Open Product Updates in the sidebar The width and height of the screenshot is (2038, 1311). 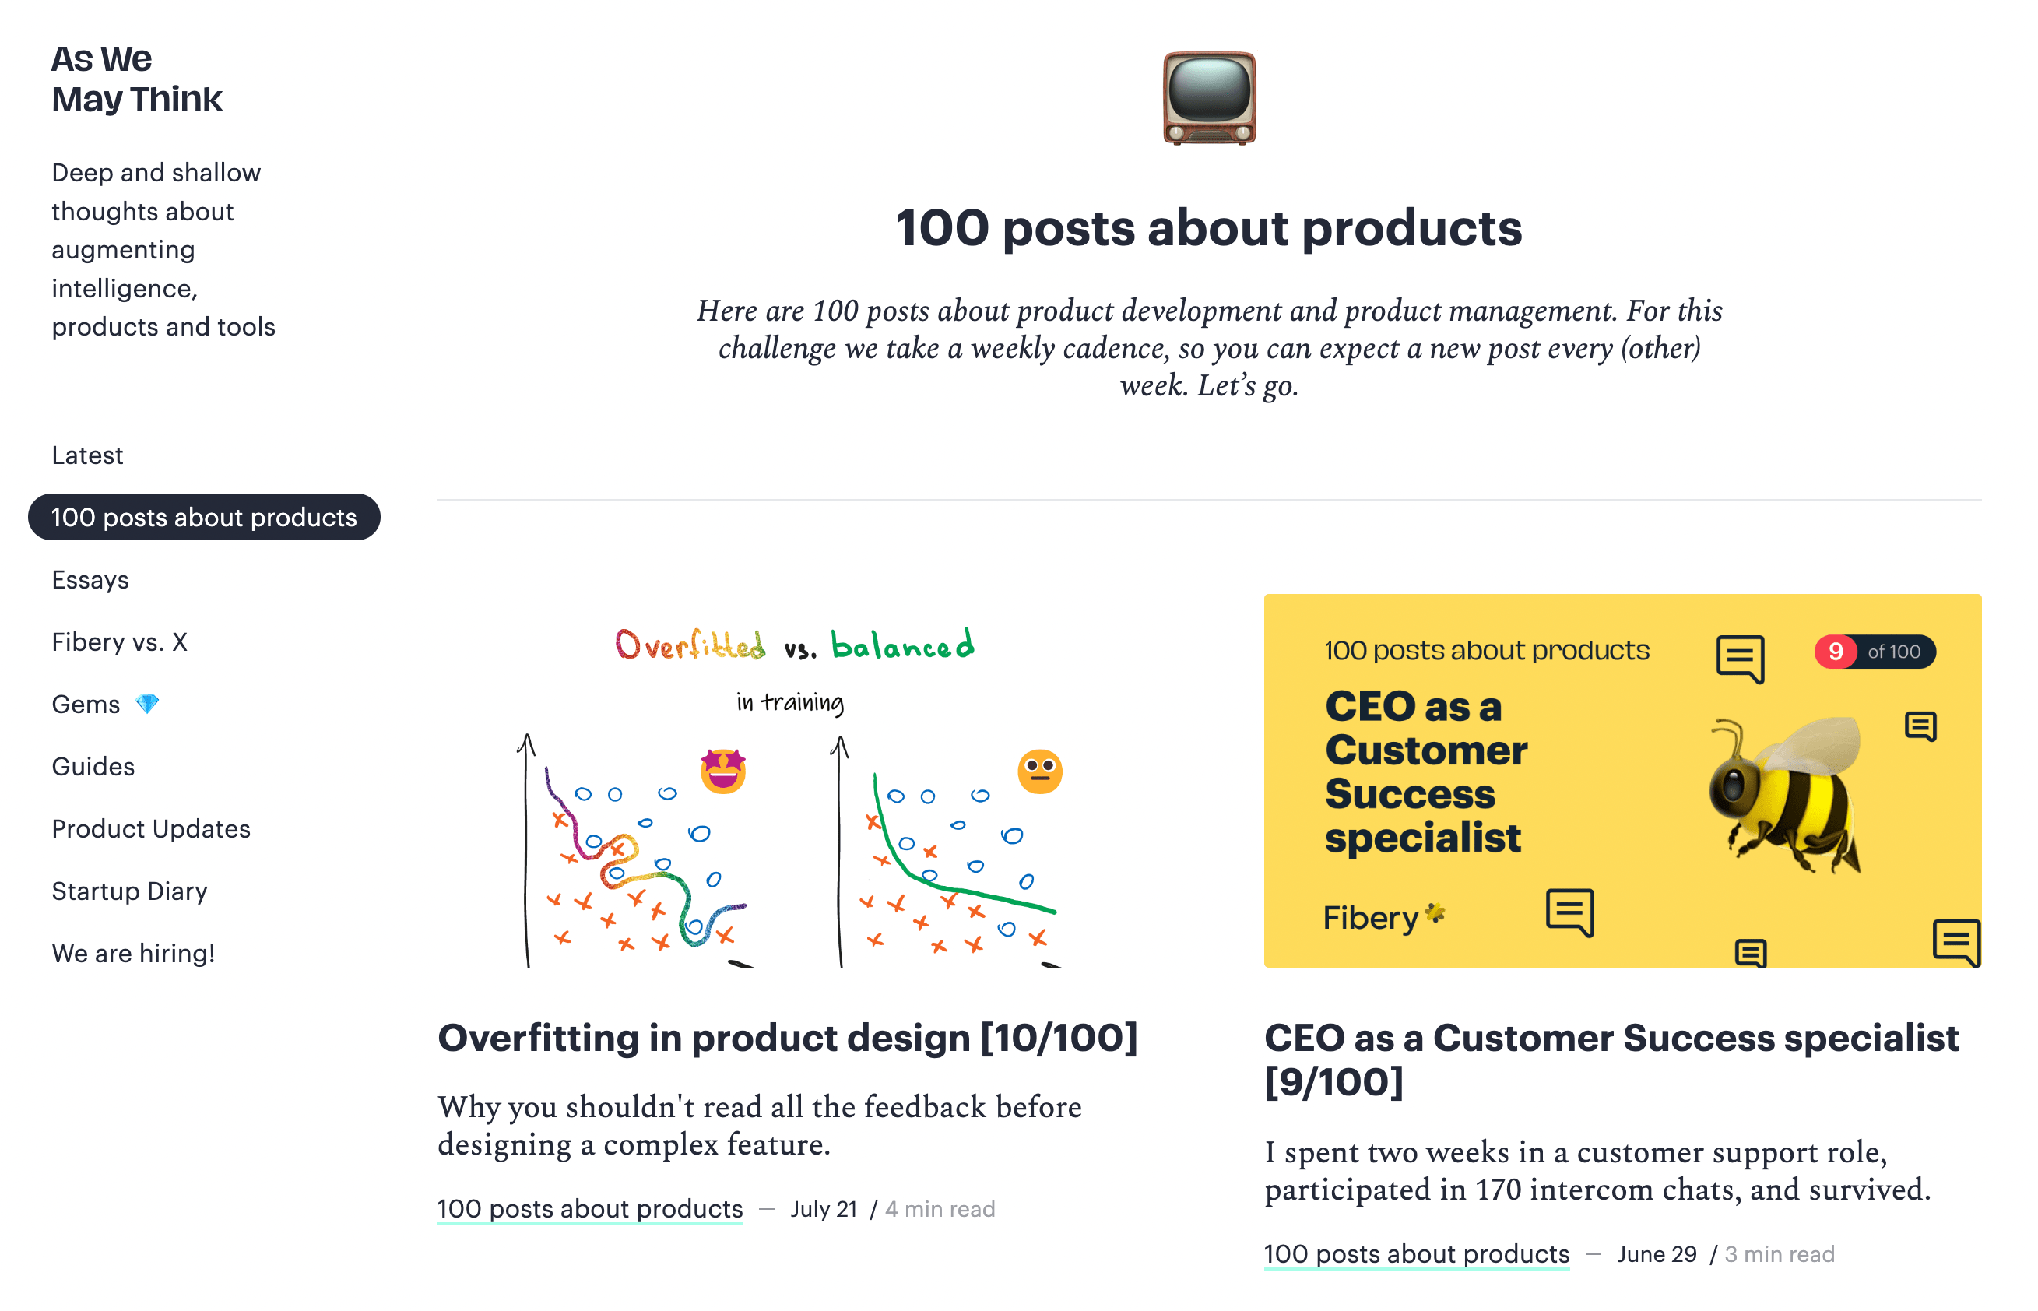coord(151,828)
